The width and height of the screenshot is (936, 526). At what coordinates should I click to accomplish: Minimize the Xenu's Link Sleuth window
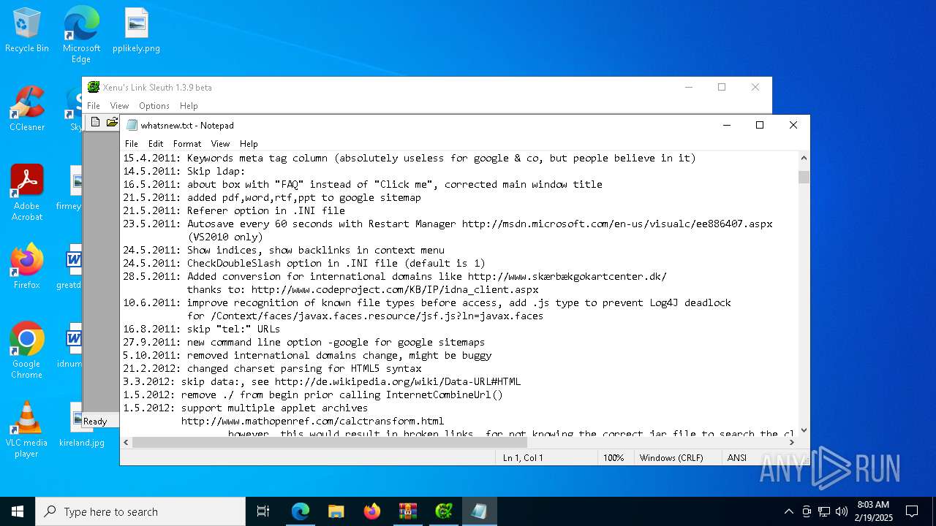coord(689,87)
